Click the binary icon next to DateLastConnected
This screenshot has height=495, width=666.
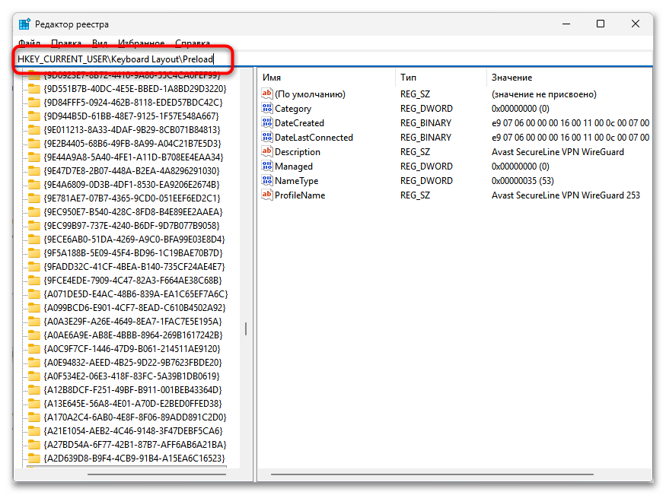pos(266,137)
